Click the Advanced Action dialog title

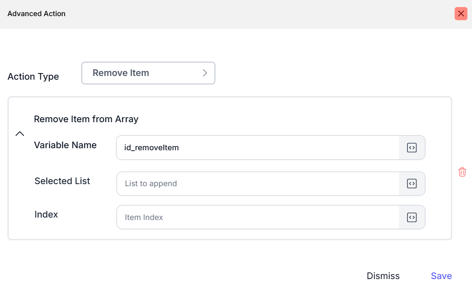coord(36,14)
